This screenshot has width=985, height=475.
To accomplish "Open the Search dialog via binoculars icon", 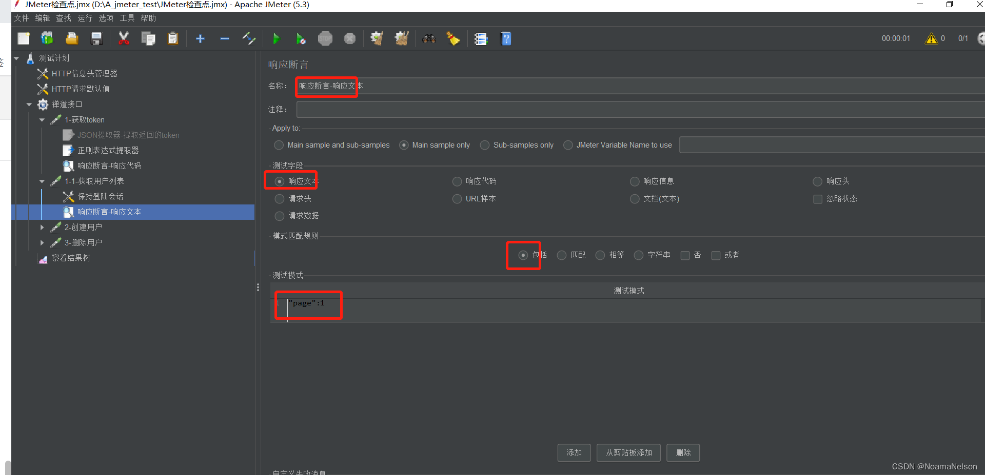I will tap(429, 38).
